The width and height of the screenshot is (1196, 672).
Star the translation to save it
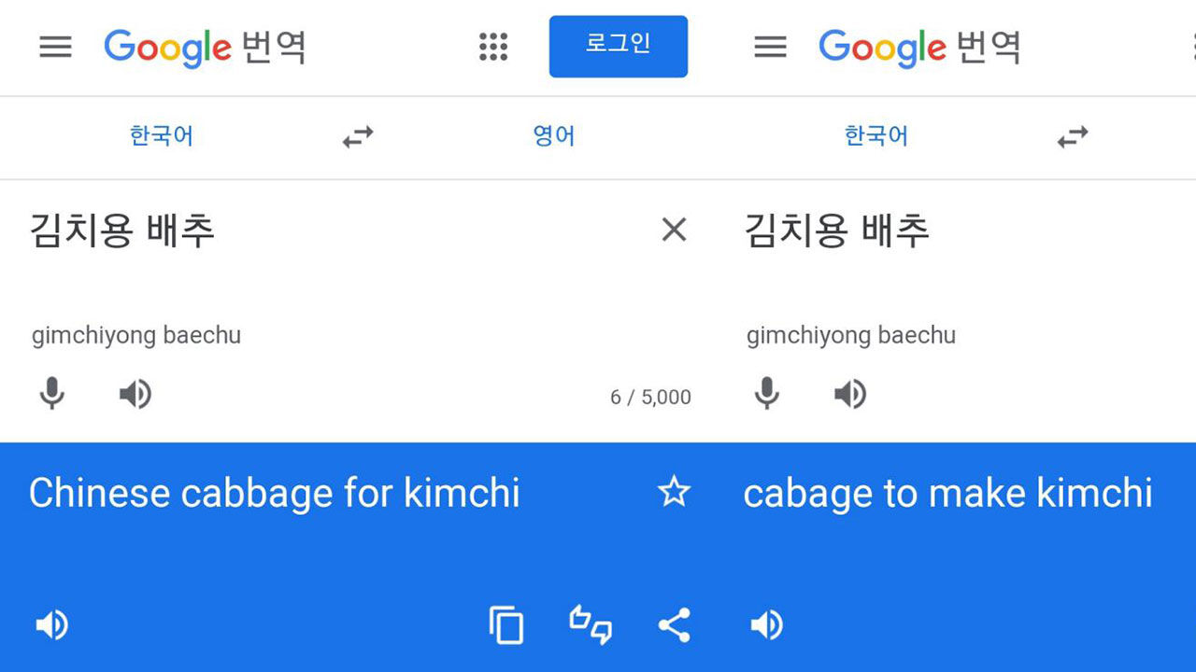click(x=675, y=492)
